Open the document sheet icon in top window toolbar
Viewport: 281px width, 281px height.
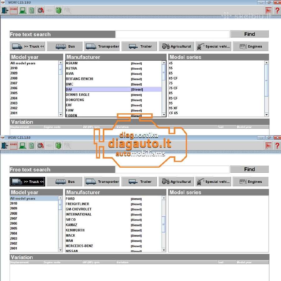coord(32,10)
